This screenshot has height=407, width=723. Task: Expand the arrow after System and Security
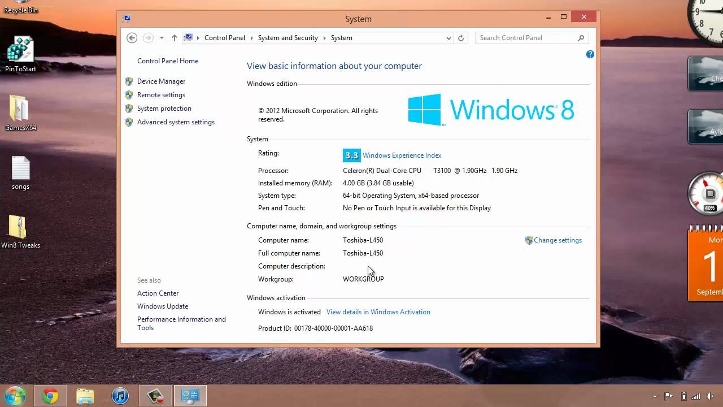(325, 38)
